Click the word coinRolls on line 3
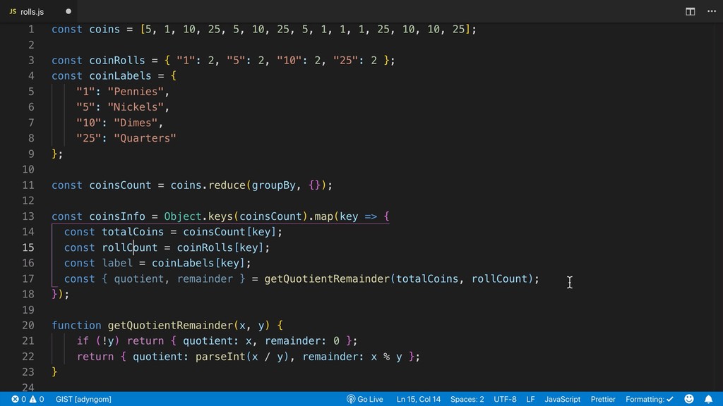 point(117,61)
